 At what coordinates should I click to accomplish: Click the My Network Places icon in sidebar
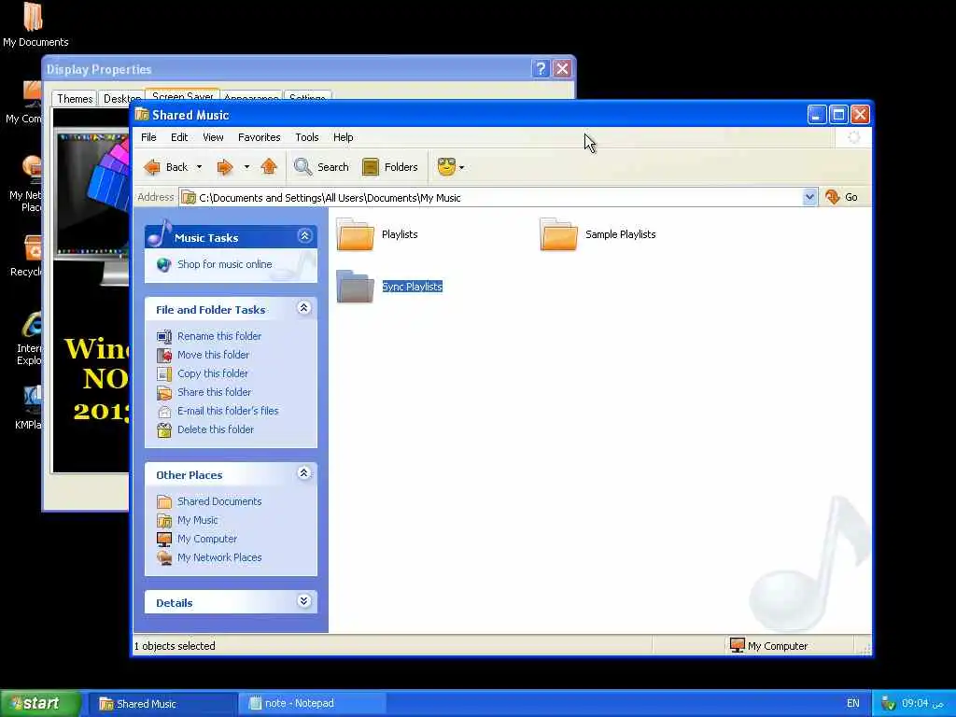pyautogui.click(x=164, y=558)
